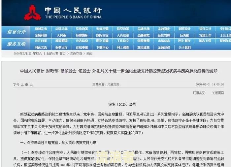Open 报告下载 navigation item
The width and height of the screenshot is (231, 167).
pyautogui.click(x=205, y=41)
